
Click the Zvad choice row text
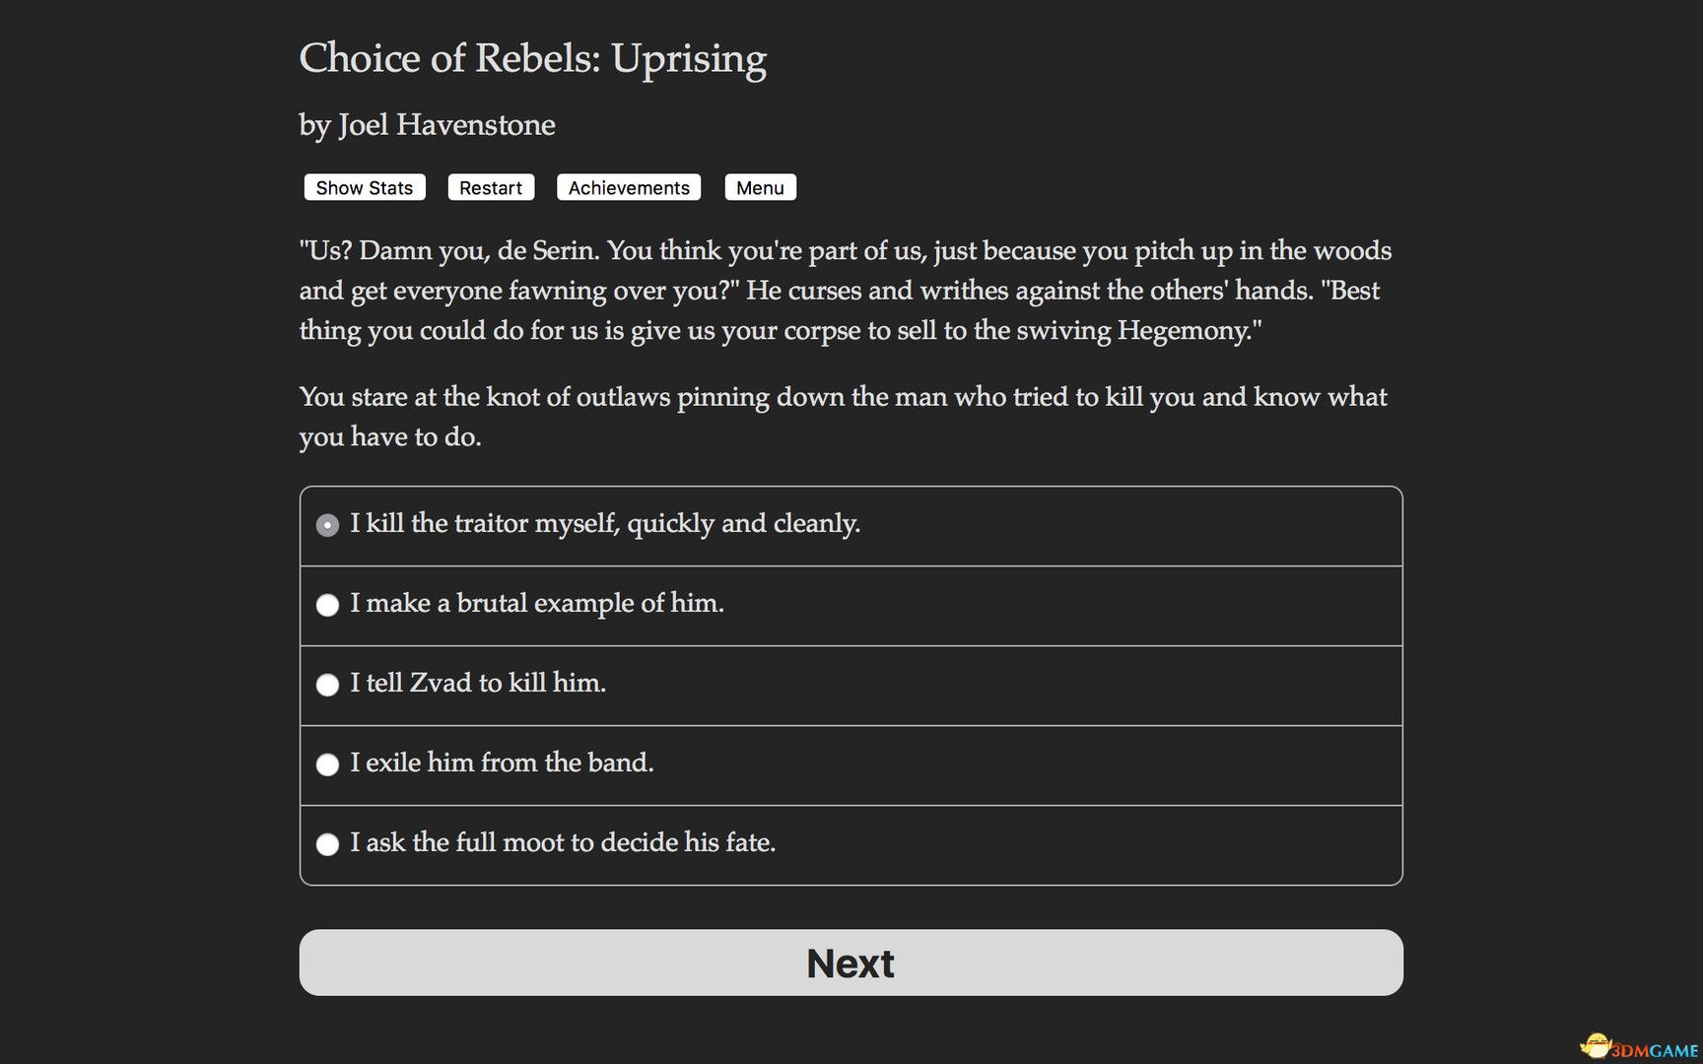[x=478, y=684]
